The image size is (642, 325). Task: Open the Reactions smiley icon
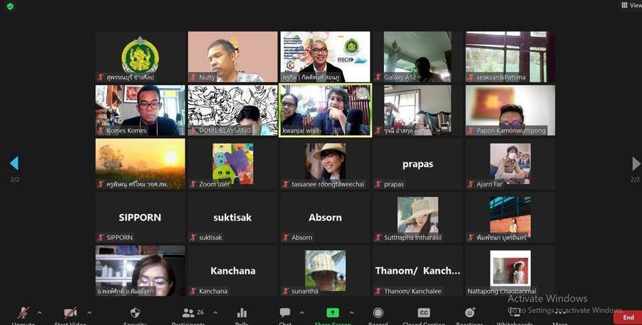tap(470, 312)
